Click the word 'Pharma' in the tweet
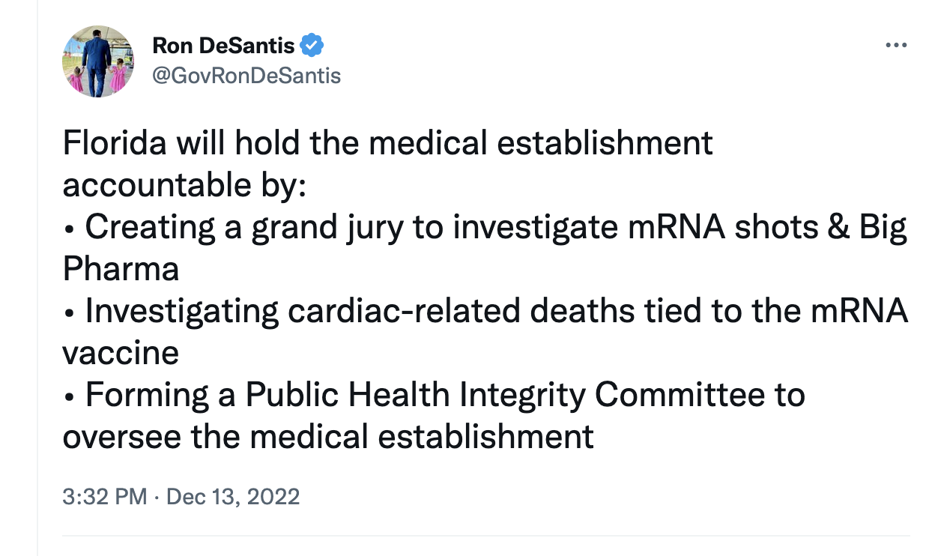This screenshot has height=556, width=926. pyautogui.click(x=121, y=269)
